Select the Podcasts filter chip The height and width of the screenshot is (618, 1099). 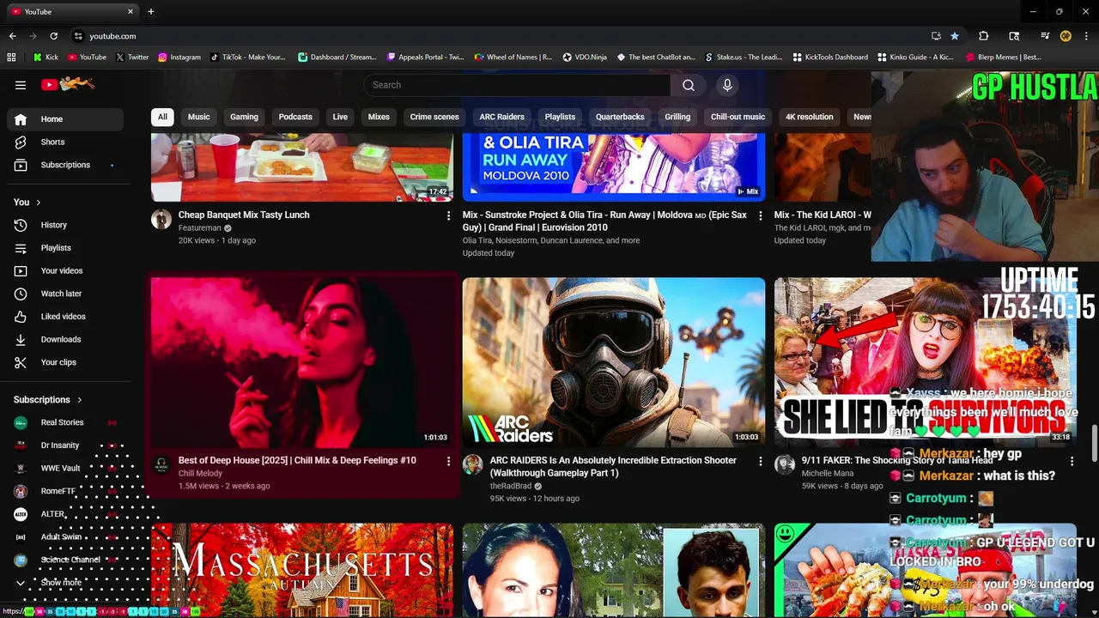[295, 117]
